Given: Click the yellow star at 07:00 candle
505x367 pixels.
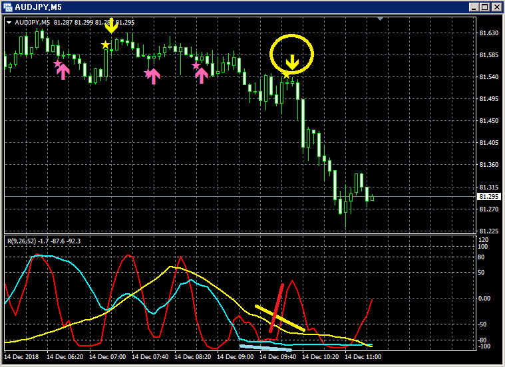Looking at the screenshot, I should [x=105, y=45].
